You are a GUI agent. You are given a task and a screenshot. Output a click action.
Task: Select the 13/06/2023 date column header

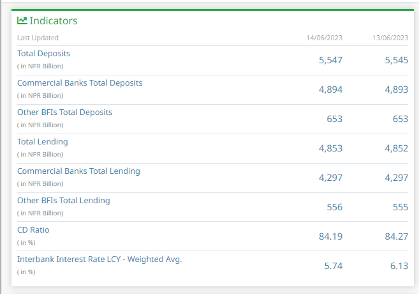click(x=390, y=38)
